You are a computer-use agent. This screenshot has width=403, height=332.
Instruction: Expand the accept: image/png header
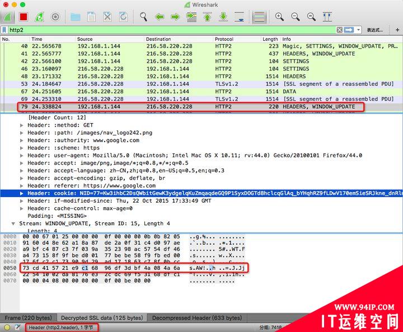22,163
